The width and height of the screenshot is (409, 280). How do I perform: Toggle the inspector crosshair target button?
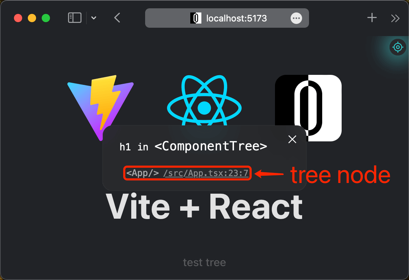(x=398, y=47)
